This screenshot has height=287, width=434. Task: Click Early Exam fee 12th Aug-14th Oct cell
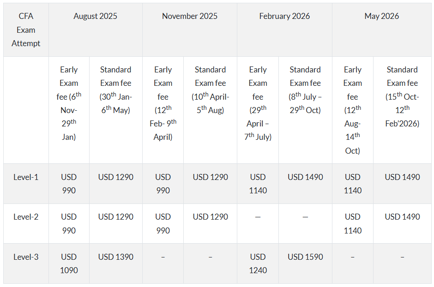[352, 110]
